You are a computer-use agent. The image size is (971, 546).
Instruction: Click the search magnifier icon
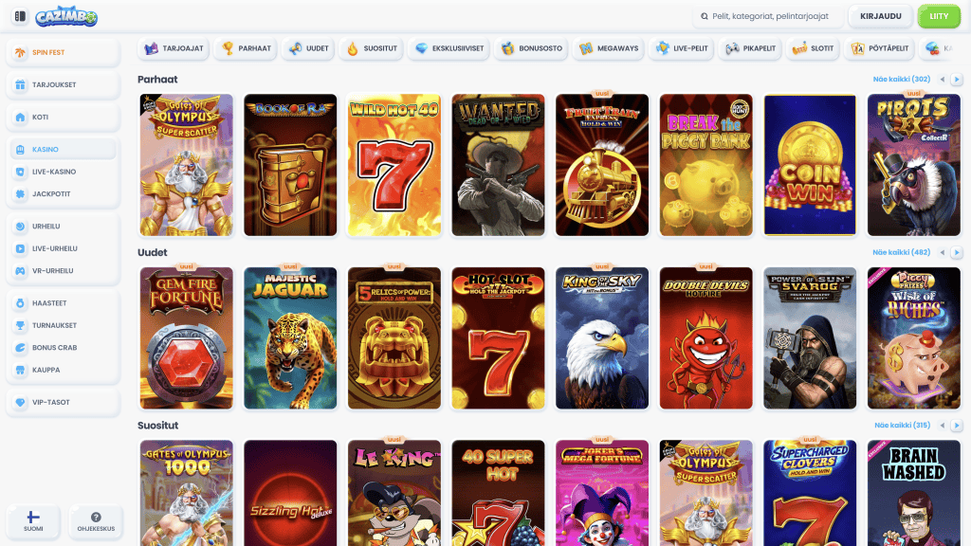click(x=705, y=16)
